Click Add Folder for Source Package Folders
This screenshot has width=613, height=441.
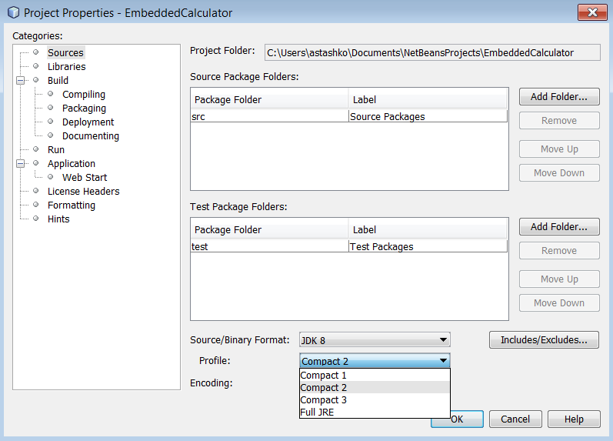(x=558, y=97)
